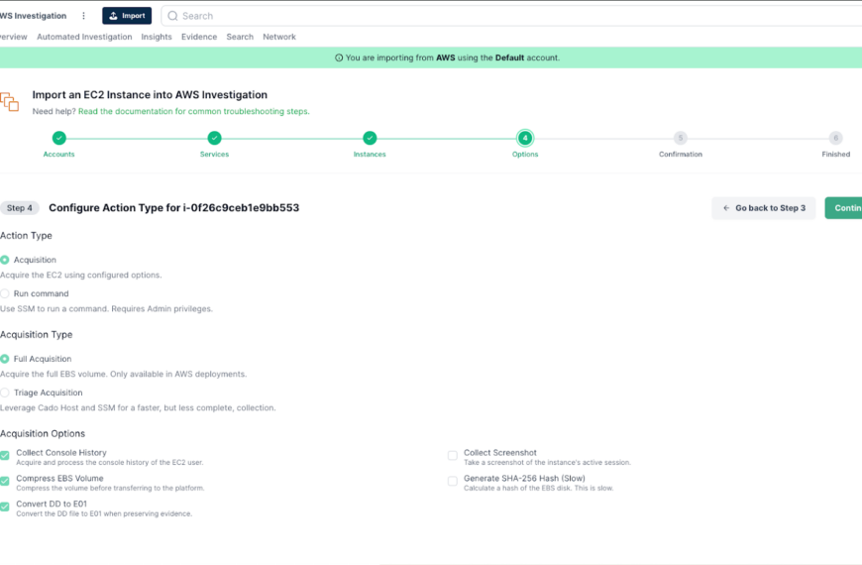Choose Full Acquisition
The width and height of the screenshot is (862, 565).
point(5,359)
